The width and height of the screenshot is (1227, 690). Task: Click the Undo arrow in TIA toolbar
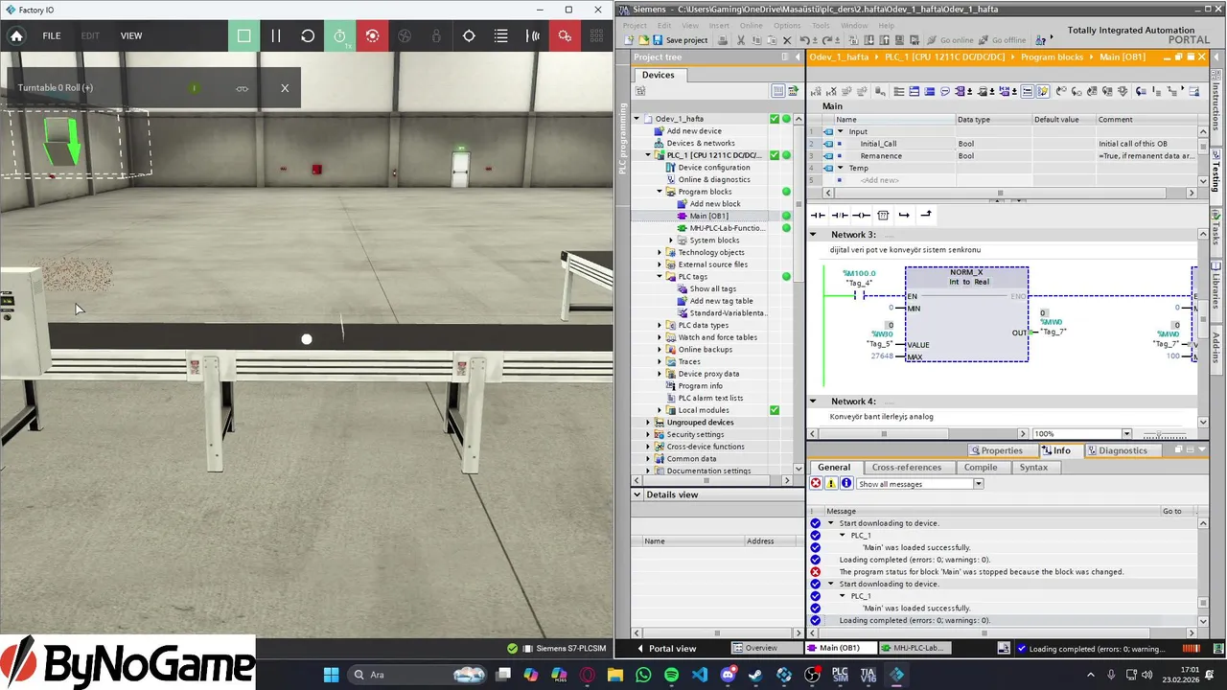pyautogui.click(x=804, y=40)
